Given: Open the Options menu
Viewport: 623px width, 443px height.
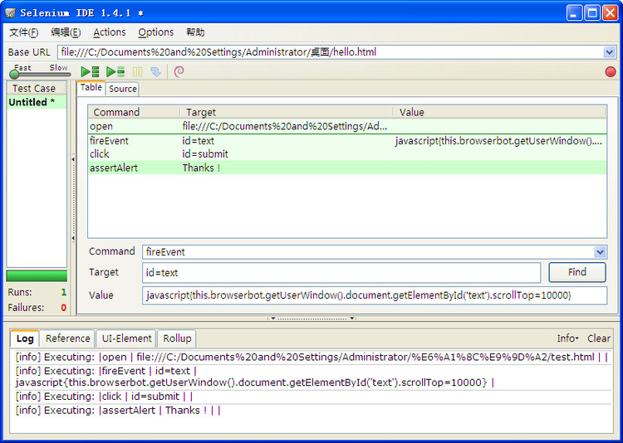Looking at the screenshot, I should (155, 32).
